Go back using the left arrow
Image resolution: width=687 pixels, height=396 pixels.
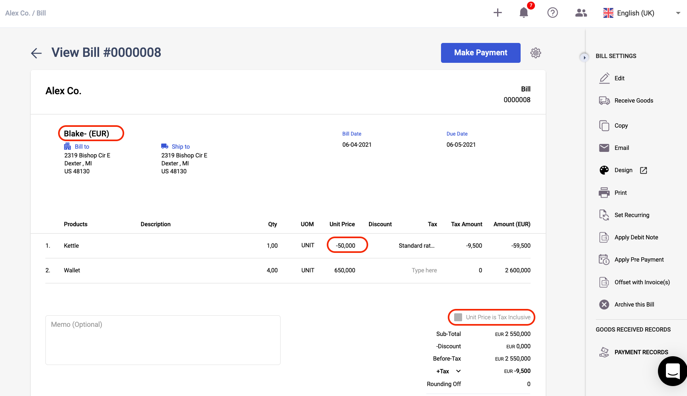(36, 53)
